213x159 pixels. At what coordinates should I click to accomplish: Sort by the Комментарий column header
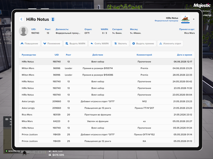click(x=144, y=55)
